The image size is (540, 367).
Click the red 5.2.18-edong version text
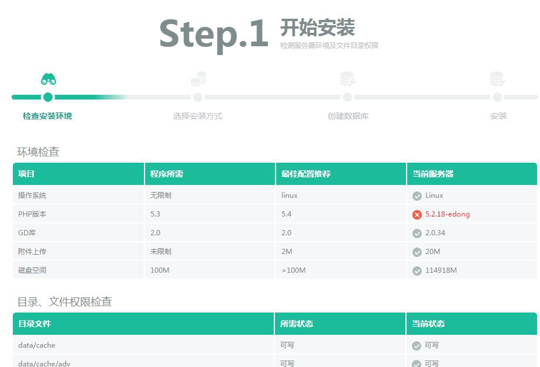click(448, 214)
